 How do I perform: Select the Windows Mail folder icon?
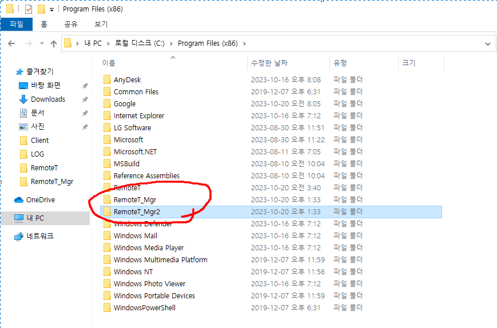tap(107, 236)
